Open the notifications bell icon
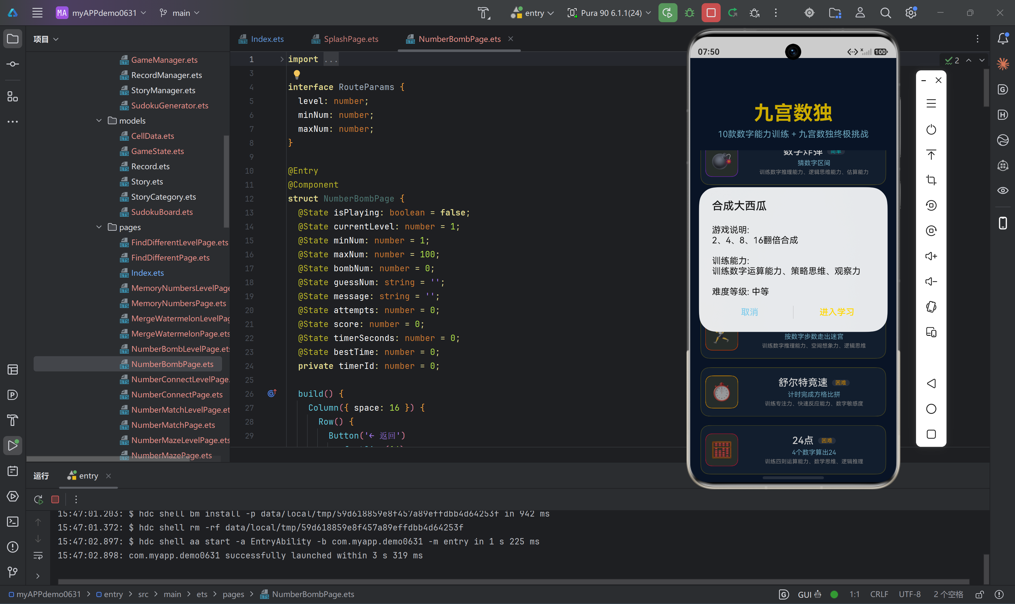This screenshot has height=604, width=1015. pos(1003,39)
